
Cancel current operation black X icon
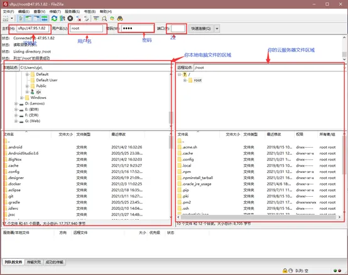[70, 19]
